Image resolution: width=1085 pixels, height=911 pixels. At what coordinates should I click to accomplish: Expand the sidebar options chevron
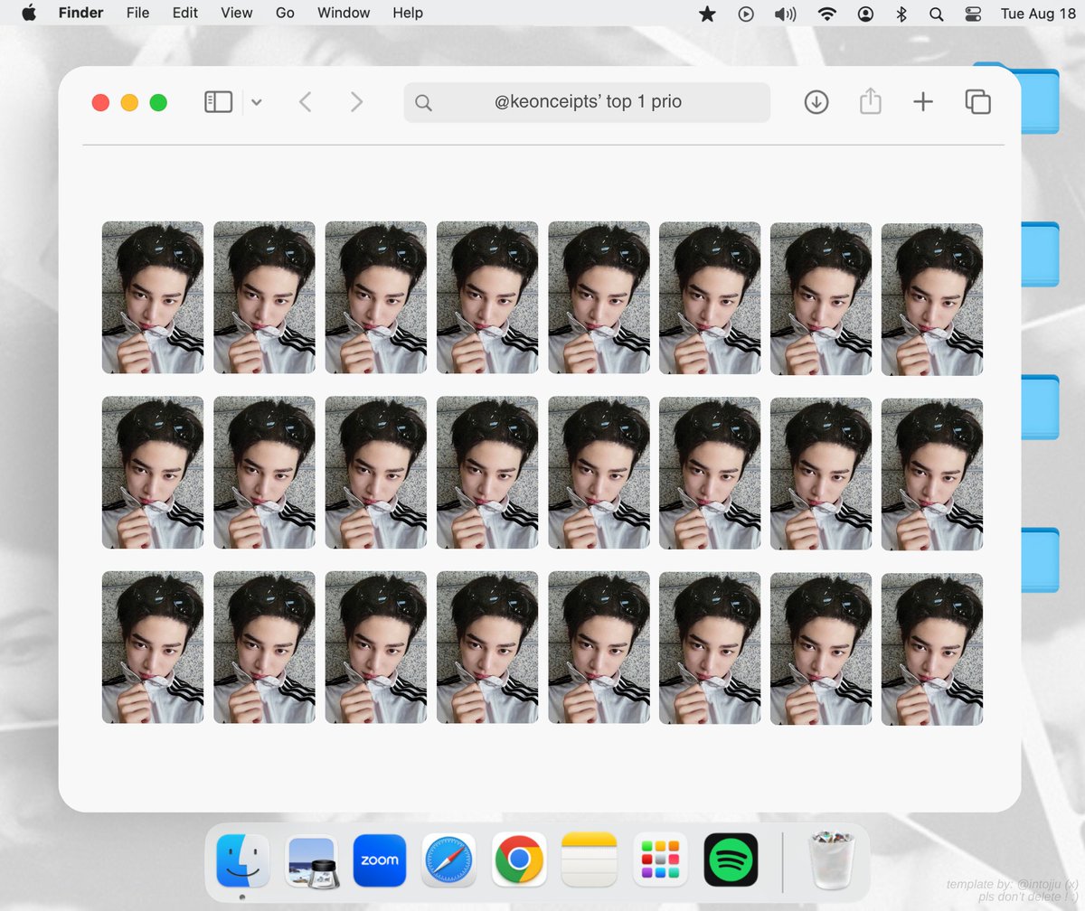(257, 103)
